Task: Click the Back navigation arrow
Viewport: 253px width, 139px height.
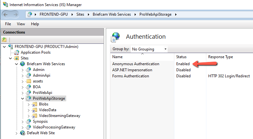Action: pos(5,15)
